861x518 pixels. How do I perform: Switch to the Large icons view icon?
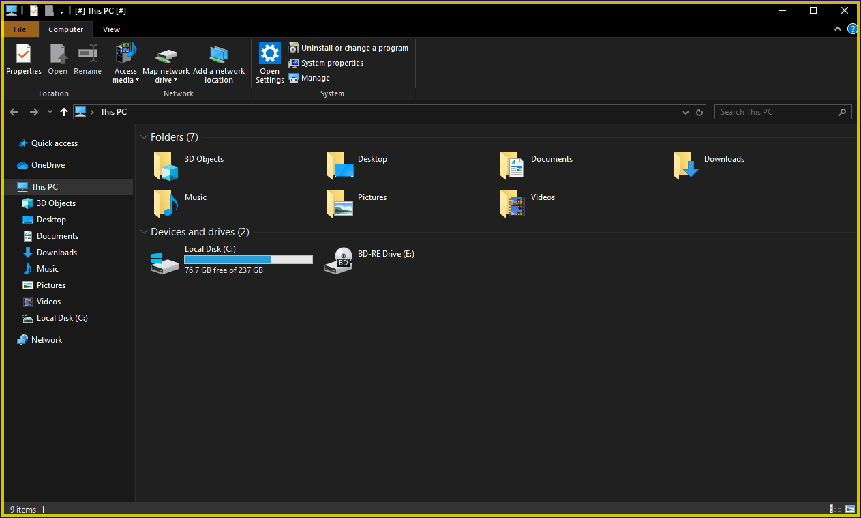tap(849, 509)
